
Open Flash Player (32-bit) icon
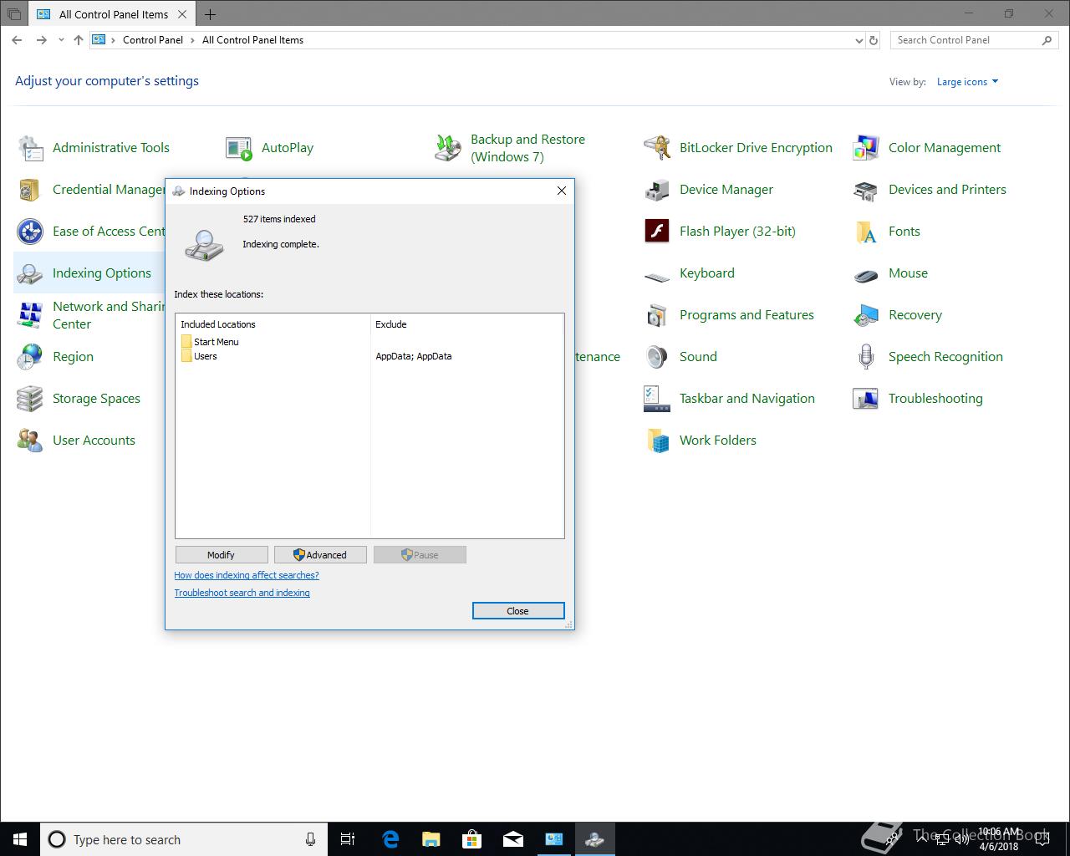point(657,232)
